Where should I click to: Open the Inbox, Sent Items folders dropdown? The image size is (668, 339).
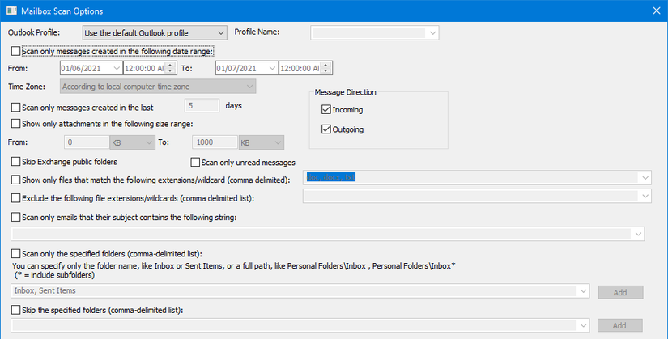tap(583, 291)
